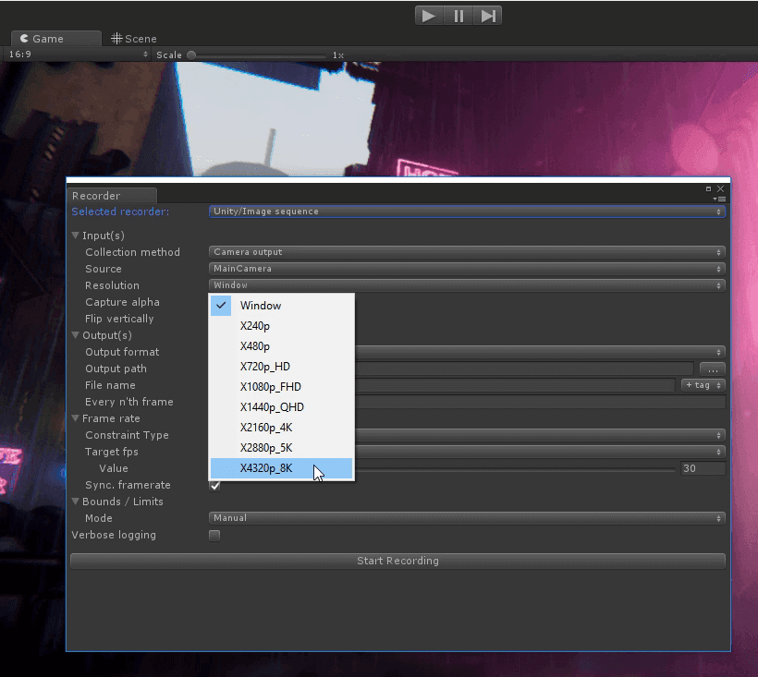Collapse the Input(s) section triangle
The height and width of the screenshot is (677, 758).
click(x=76, y=236)
